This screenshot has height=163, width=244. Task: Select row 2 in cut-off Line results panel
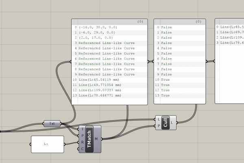click(230, 37)
